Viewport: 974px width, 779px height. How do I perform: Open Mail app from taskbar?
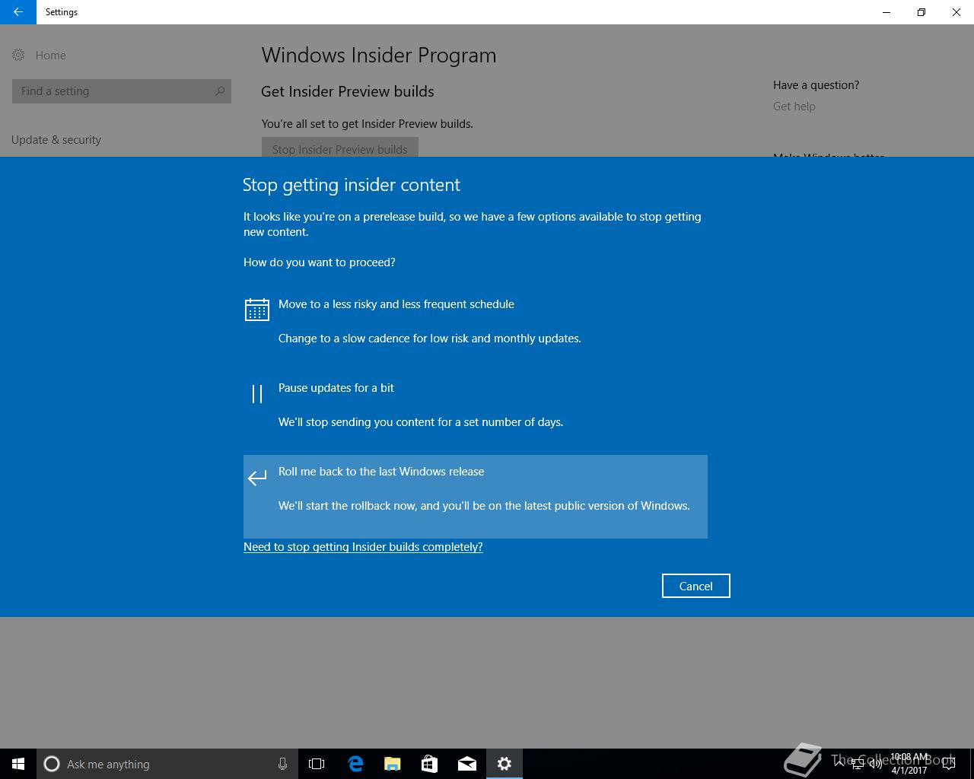coord(467,764)
